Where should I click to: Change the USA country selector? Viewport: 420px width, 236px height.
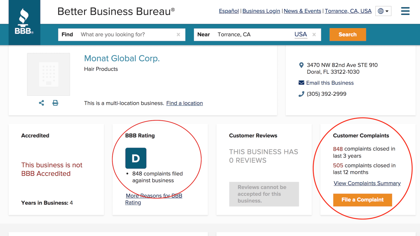[x=301, y=34]
